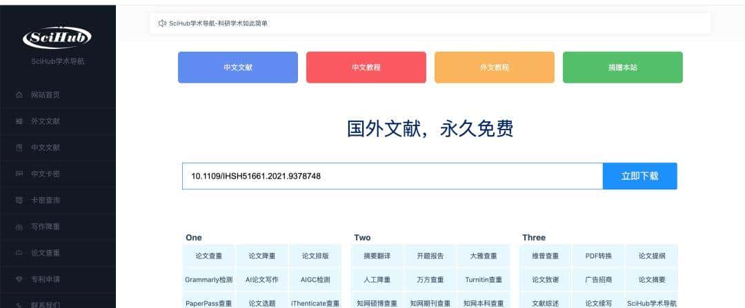Click the One section heading
This screenshot has height=308, width=745.
click(194, 237)
